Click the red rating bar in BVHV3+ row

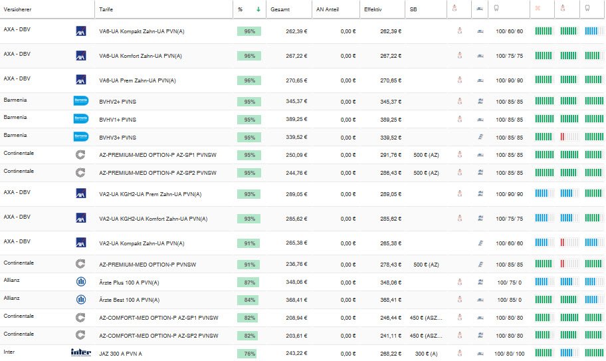point(568,137)
